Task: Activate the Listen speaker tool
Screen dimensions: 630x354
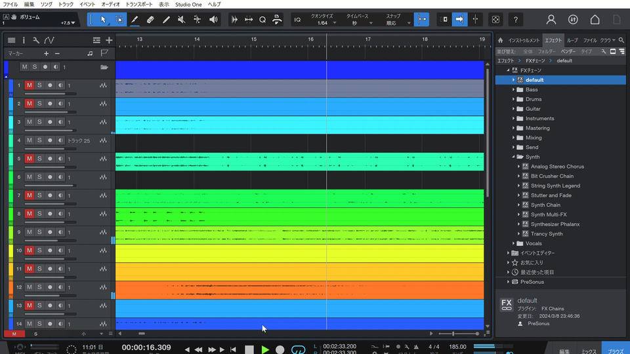Action: point(213,20)
